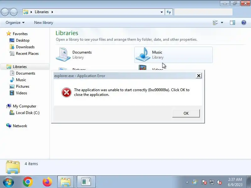This screenshot has height=188, width=251.
Task: Open the Change your view icon
Action: (x=215, y=23)
